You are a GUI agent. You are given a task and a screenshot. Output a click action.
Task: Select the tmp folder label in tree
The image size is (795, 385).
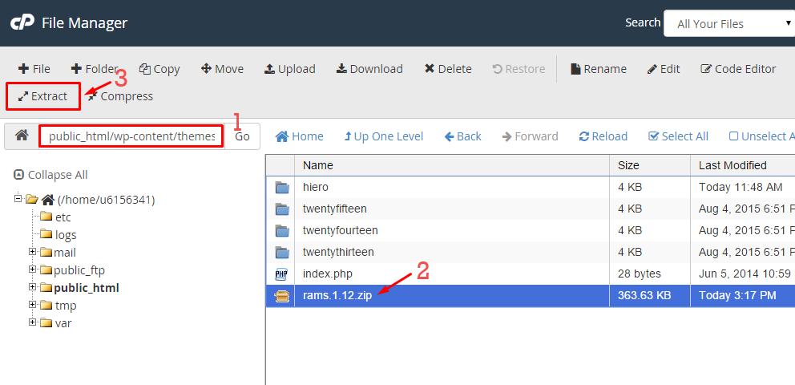click(66, 306)
